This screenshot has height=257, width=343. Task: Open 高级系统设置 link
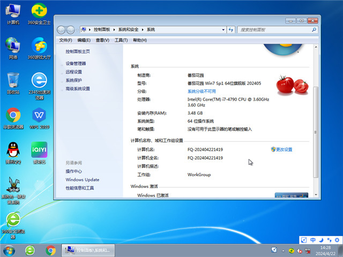(78, 89)
